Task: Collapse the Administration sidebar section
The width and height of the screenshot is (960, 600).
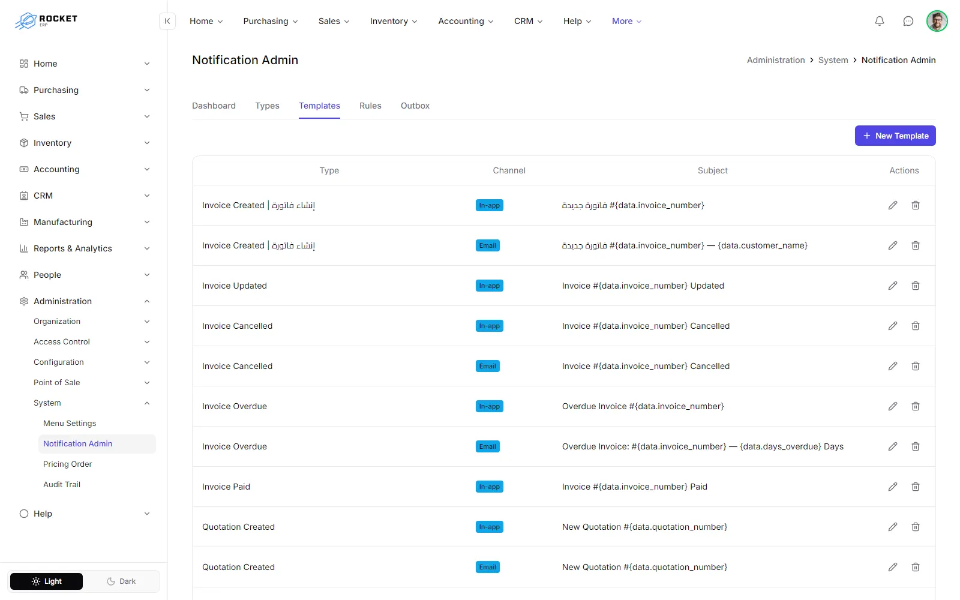Action: [84, 301]
